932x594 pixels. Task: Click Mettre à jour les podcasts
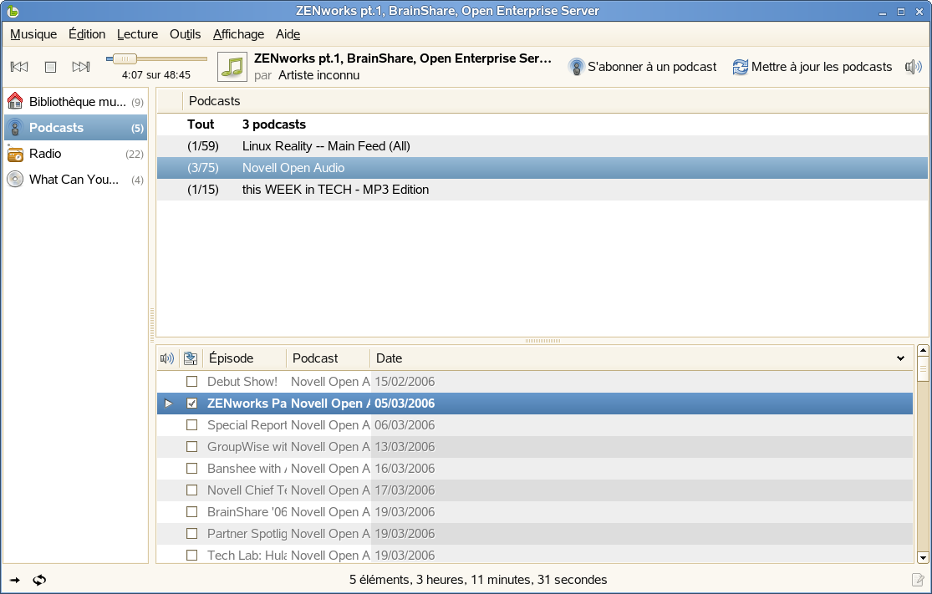click(x=812, y=67)
